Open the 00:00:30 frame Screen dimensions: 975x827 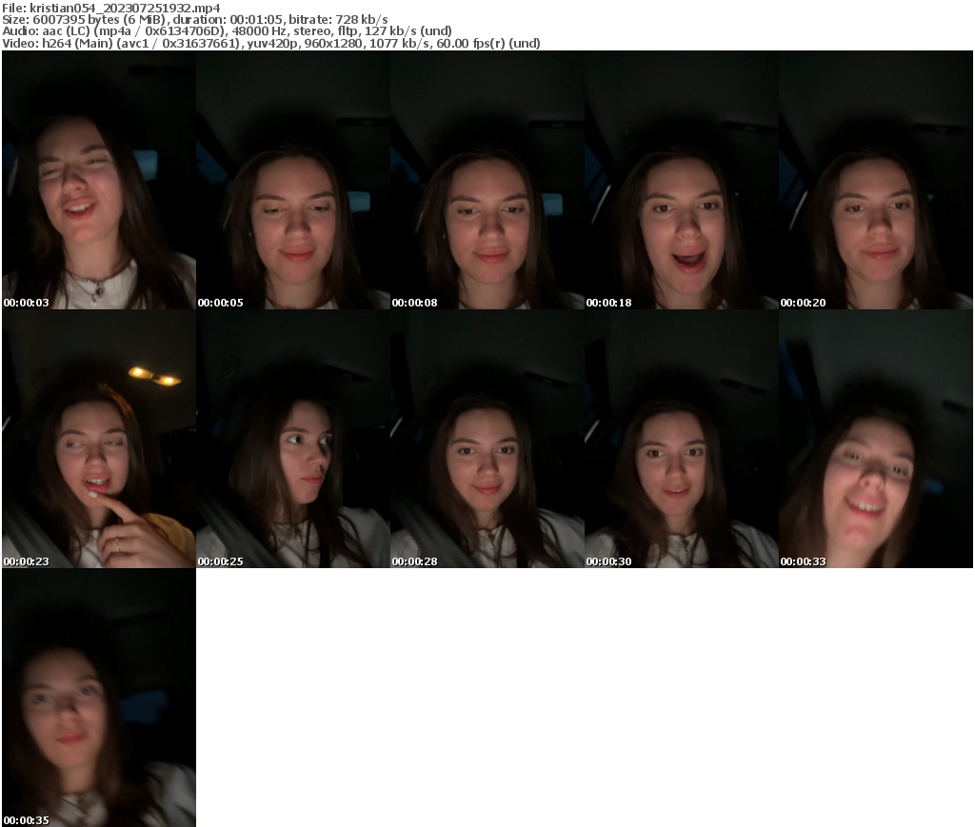pos(681,439)
